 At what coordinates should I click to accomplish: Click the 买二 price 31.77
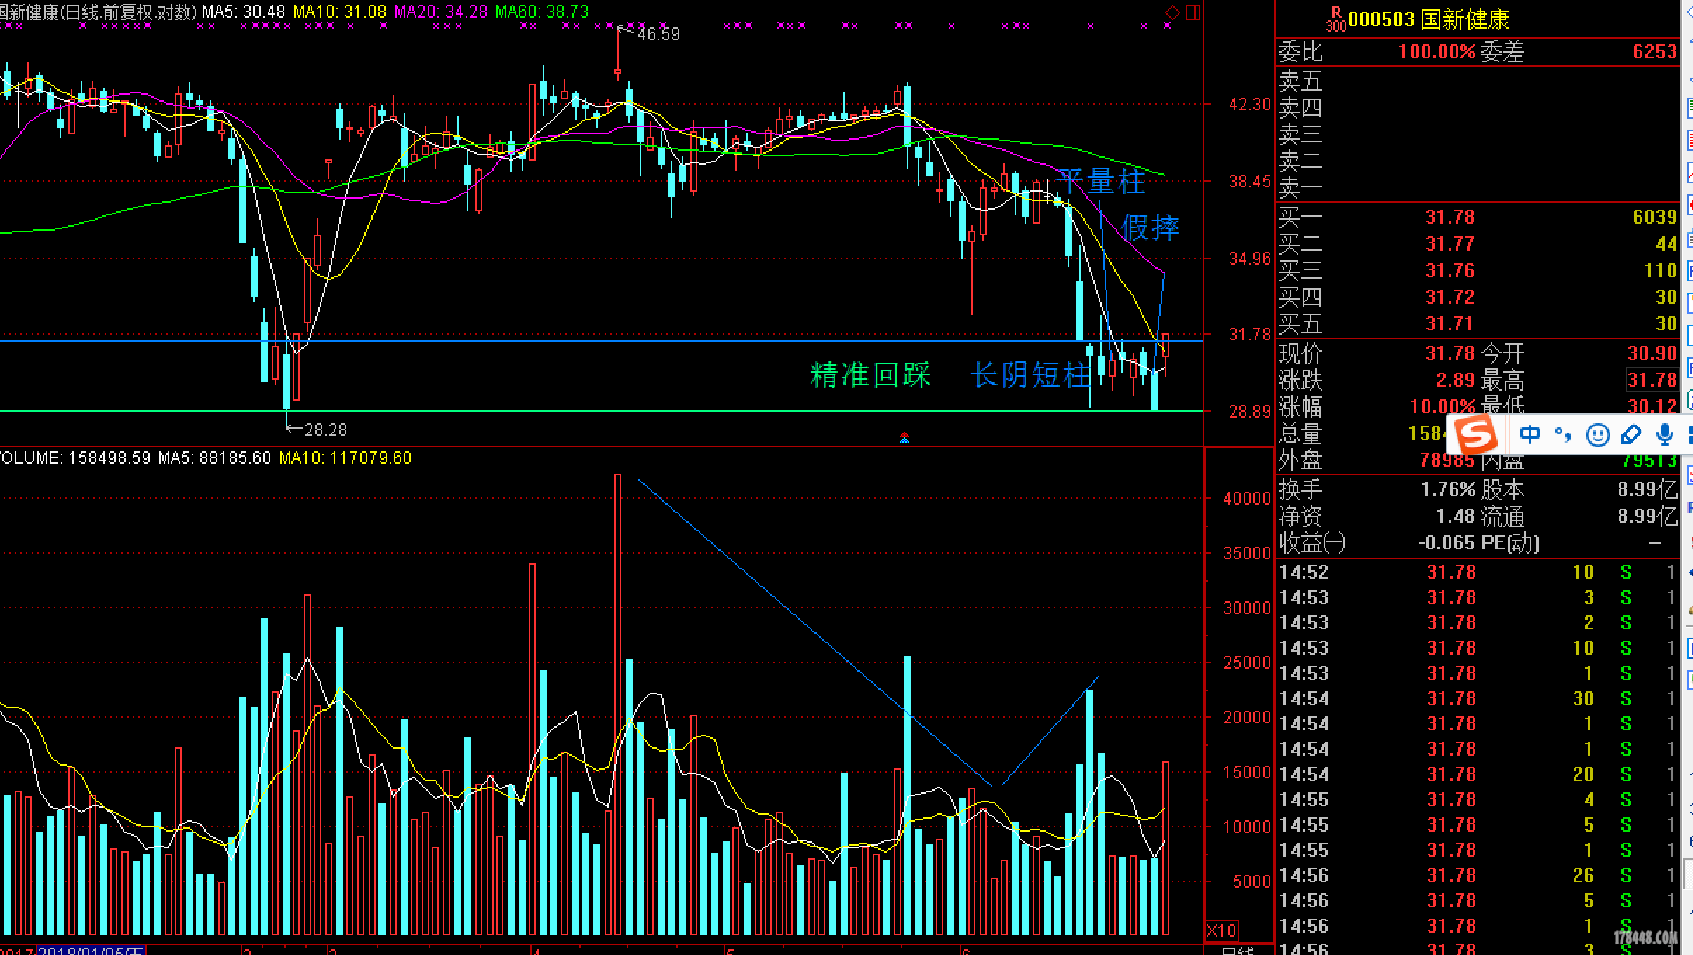click(x=1449, y=243)
